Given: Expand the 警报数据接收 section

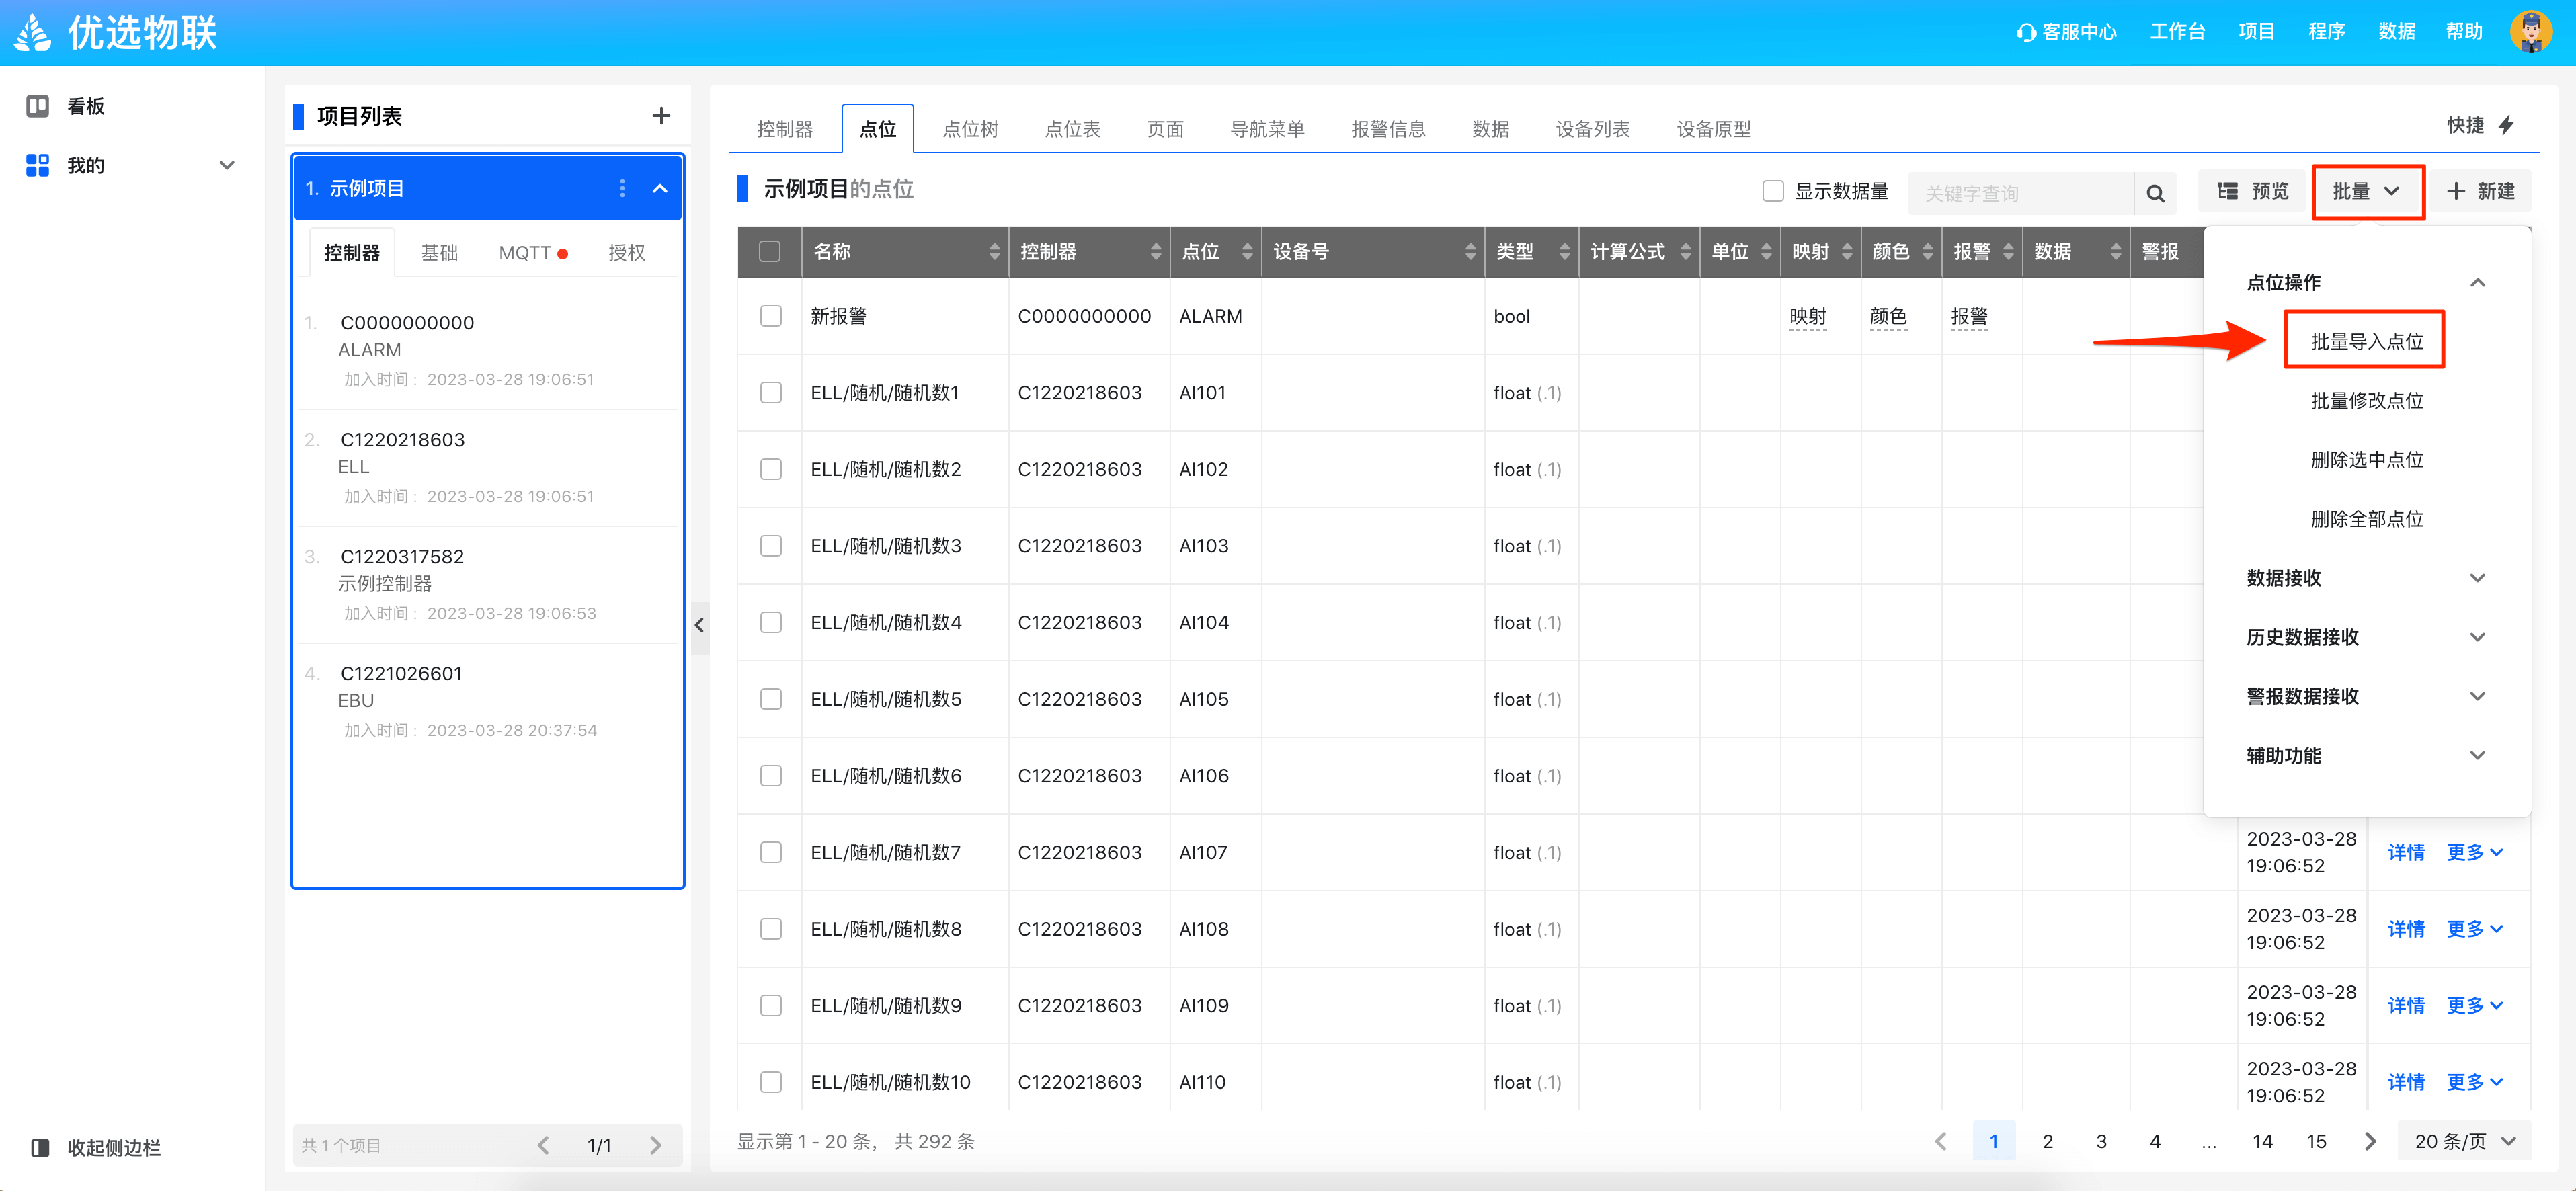Looking at the screenshot, I should pos(2477,696).
